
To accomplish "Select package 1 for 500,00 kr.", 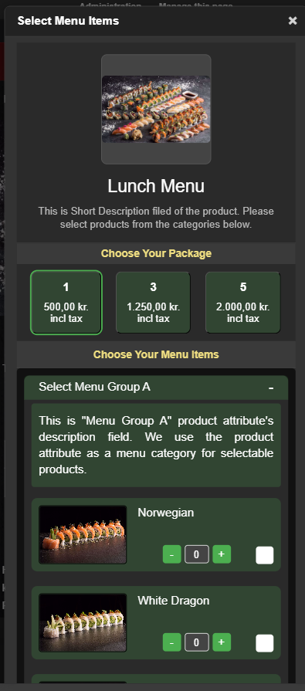I will (x=66, y=303).
